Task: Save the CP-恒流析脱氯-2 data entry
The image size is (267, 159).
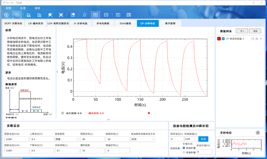Action: coord(257,39)
